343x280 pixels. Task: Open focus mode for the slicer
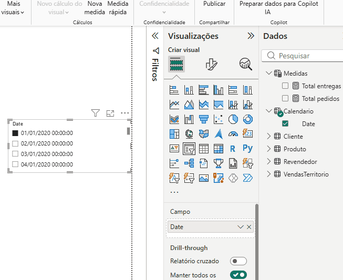click(110, 113)
